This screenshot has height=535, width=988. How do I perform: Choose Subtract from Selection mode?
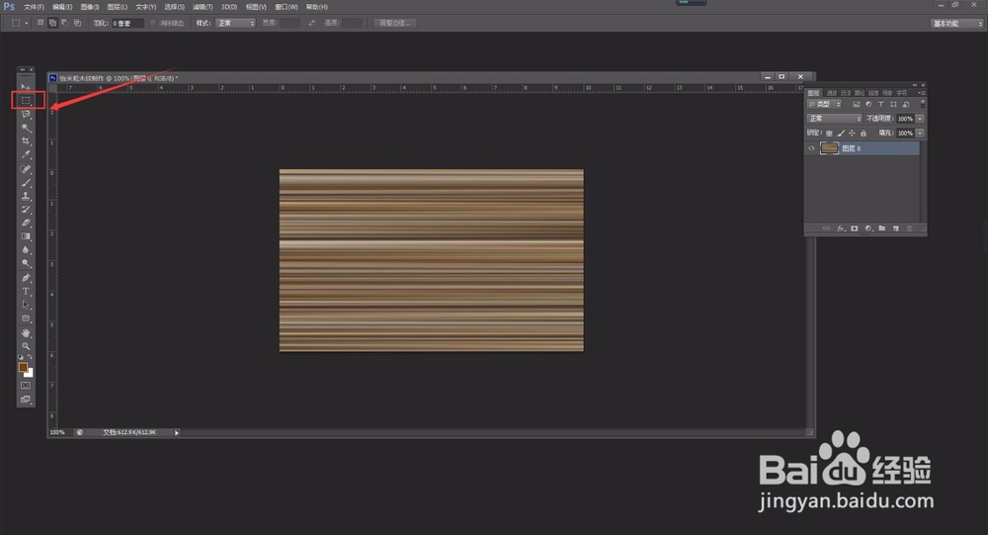click(x=65, y=23)
